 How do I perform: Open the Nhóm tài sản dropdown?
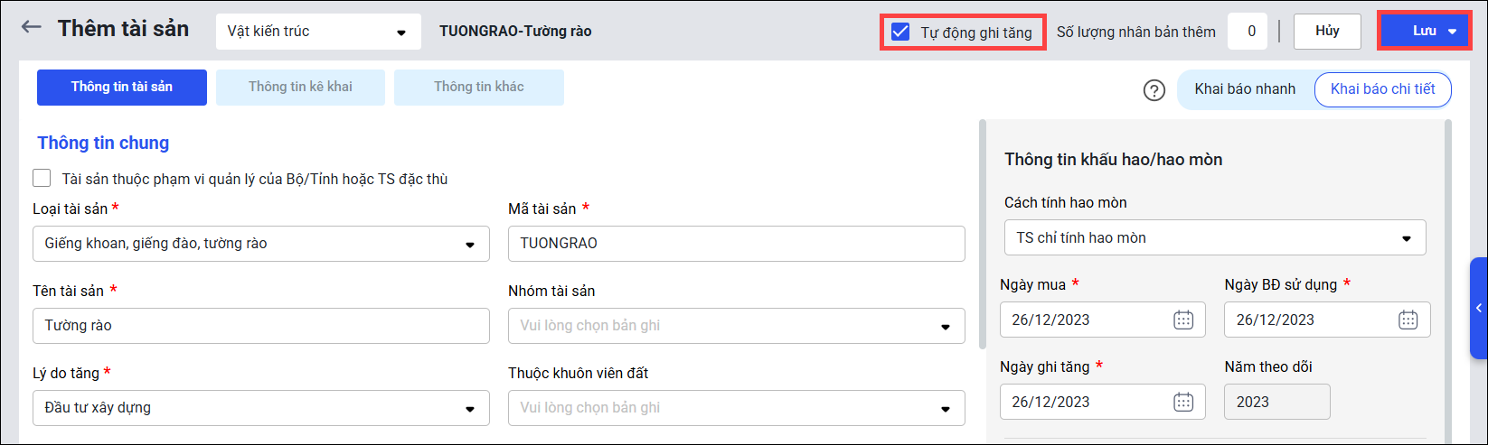click(736, 326)
